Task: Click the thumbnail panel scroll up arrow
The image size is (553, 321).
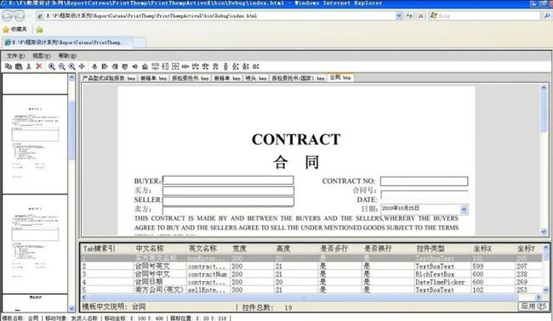Action: (72, 77)
